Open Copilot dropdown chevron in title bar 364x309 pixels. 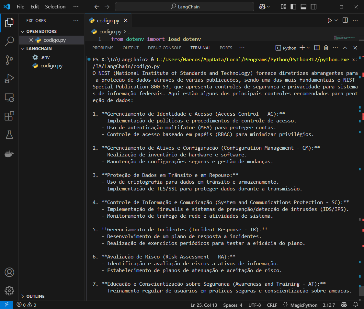click(x=268, y=7)
